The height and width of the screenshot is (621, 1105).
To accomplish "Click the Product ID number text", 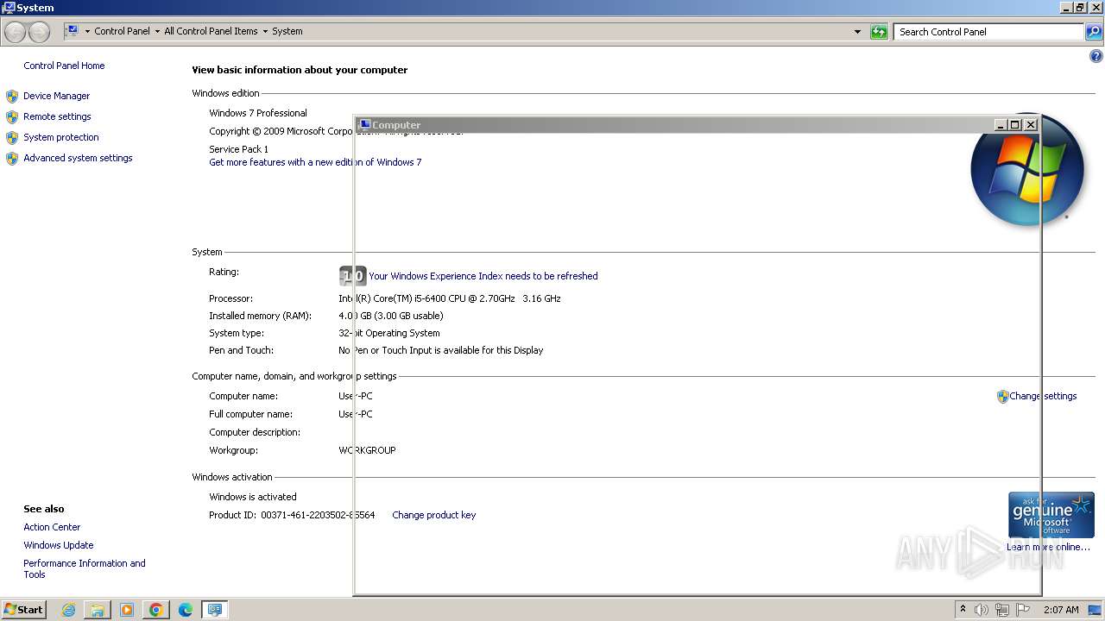I will coord(318,515).
